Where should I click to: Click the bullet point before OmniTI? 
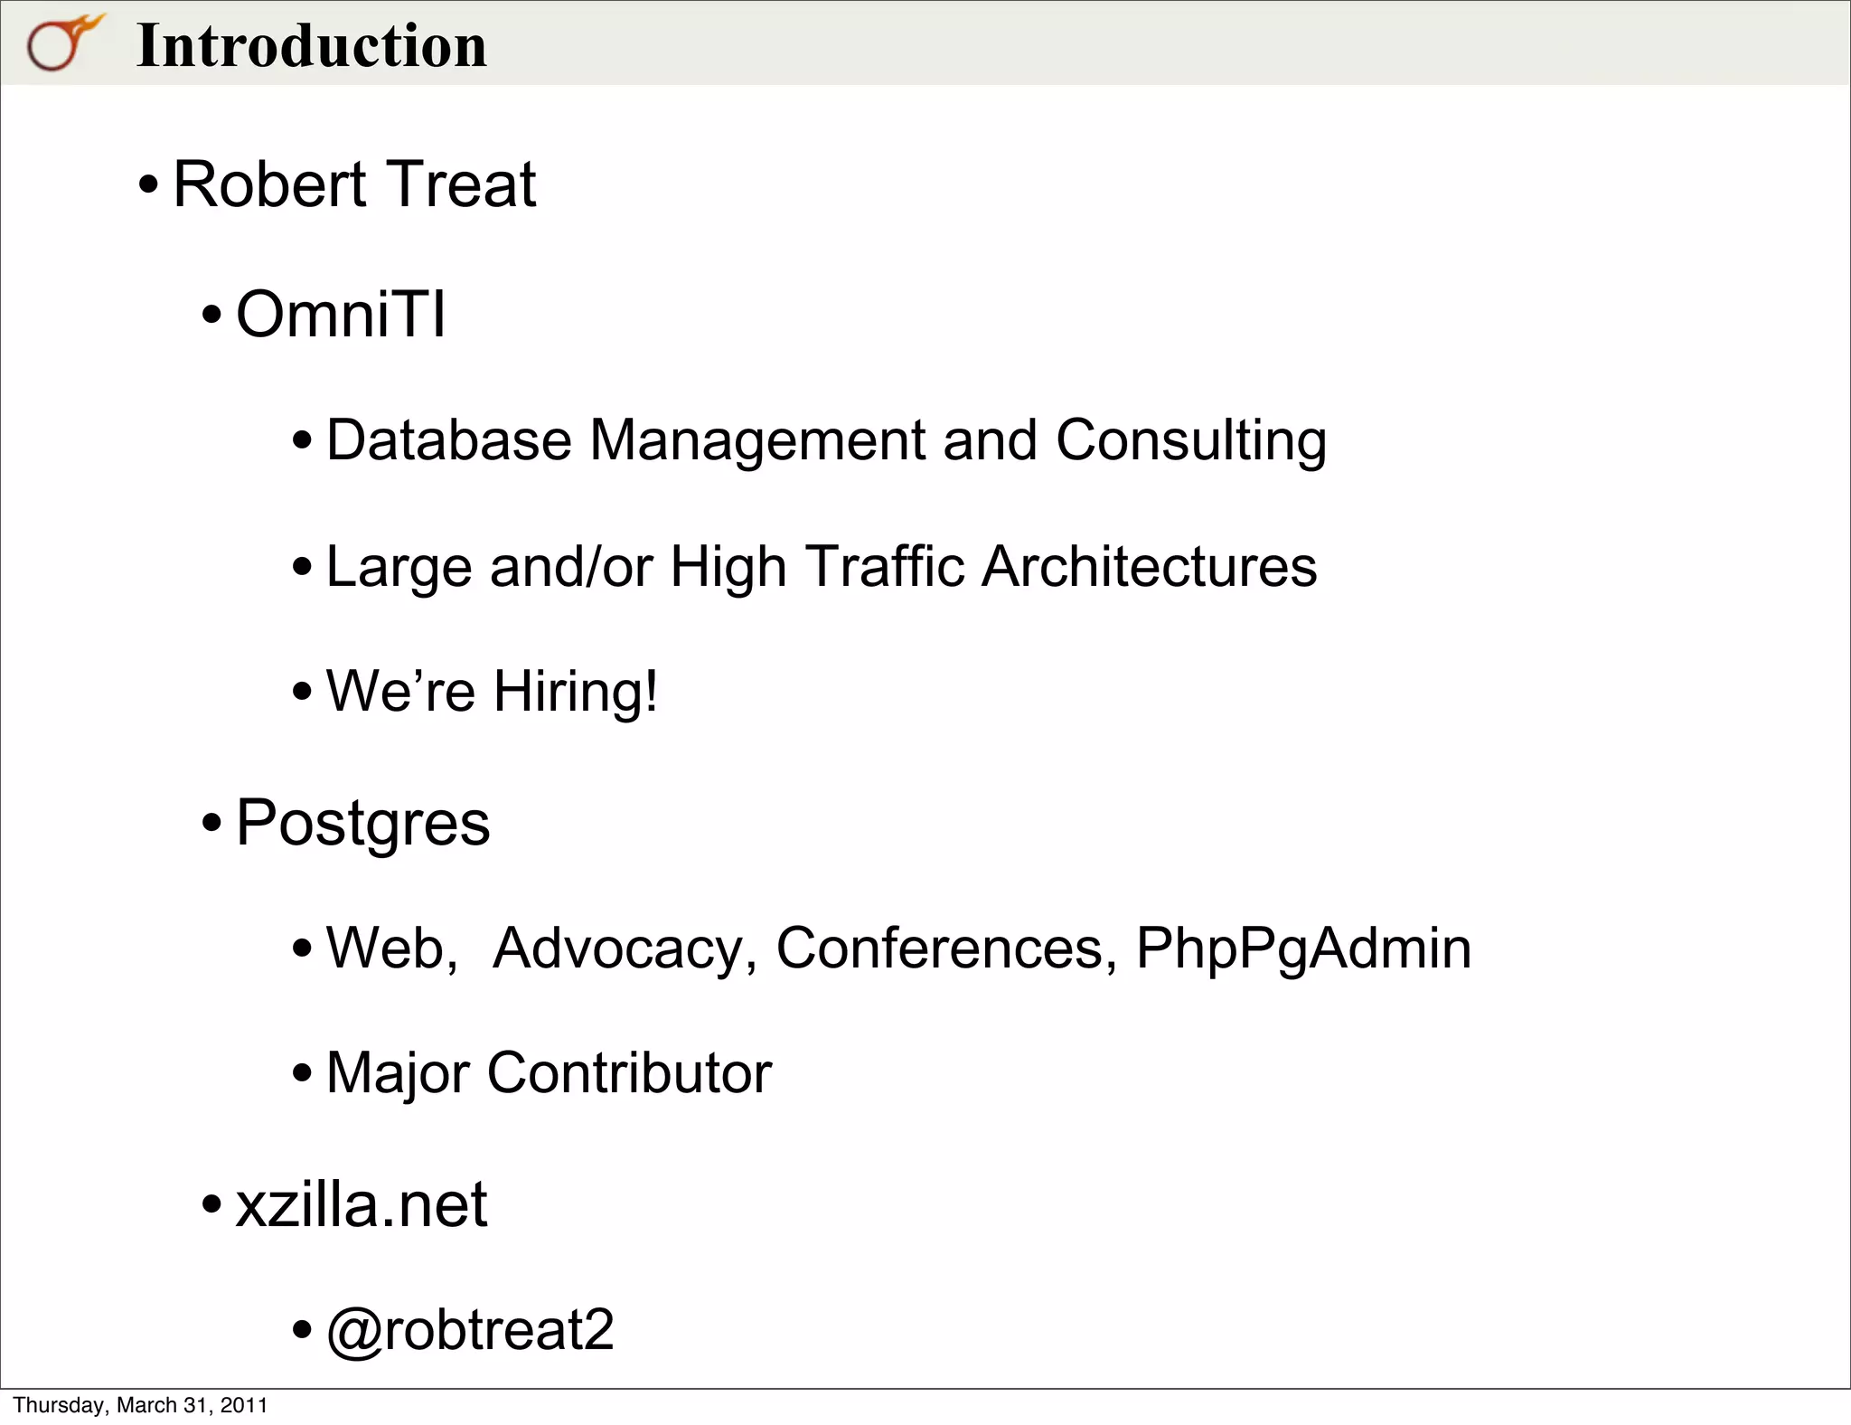(x=211, y=316)
